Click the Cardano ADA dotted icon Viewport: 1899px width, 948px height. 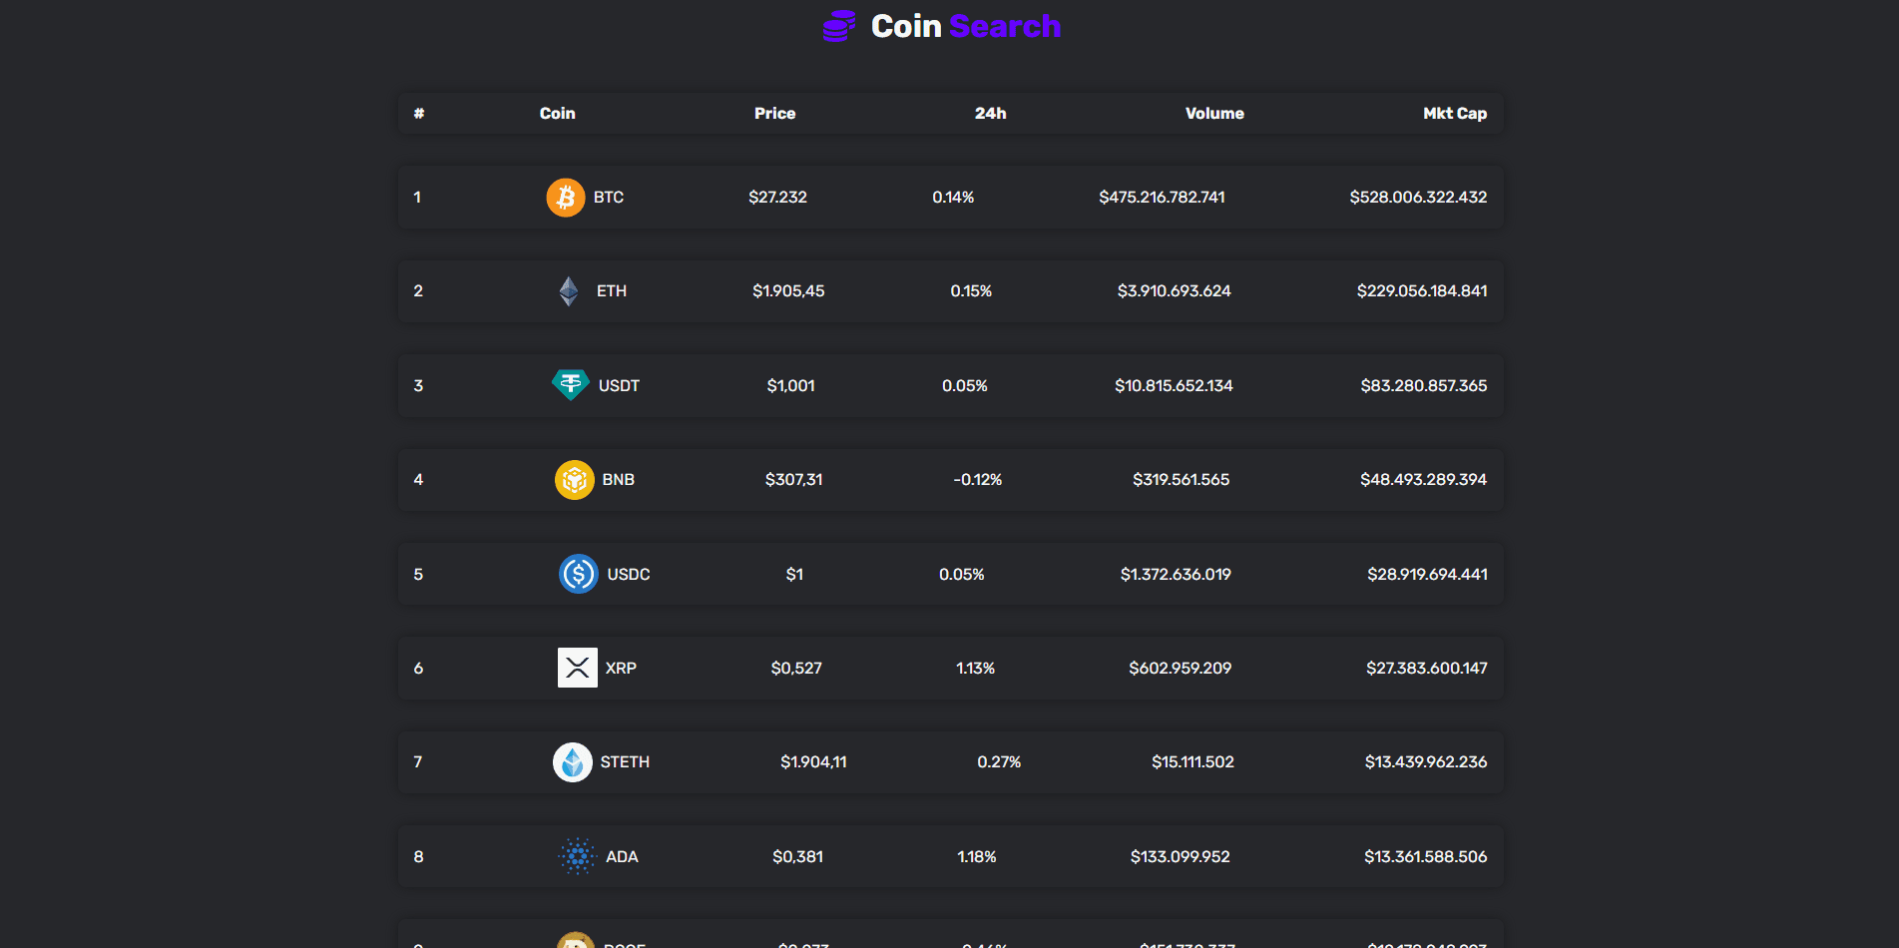pyautogui.click(x=578, y=856)
